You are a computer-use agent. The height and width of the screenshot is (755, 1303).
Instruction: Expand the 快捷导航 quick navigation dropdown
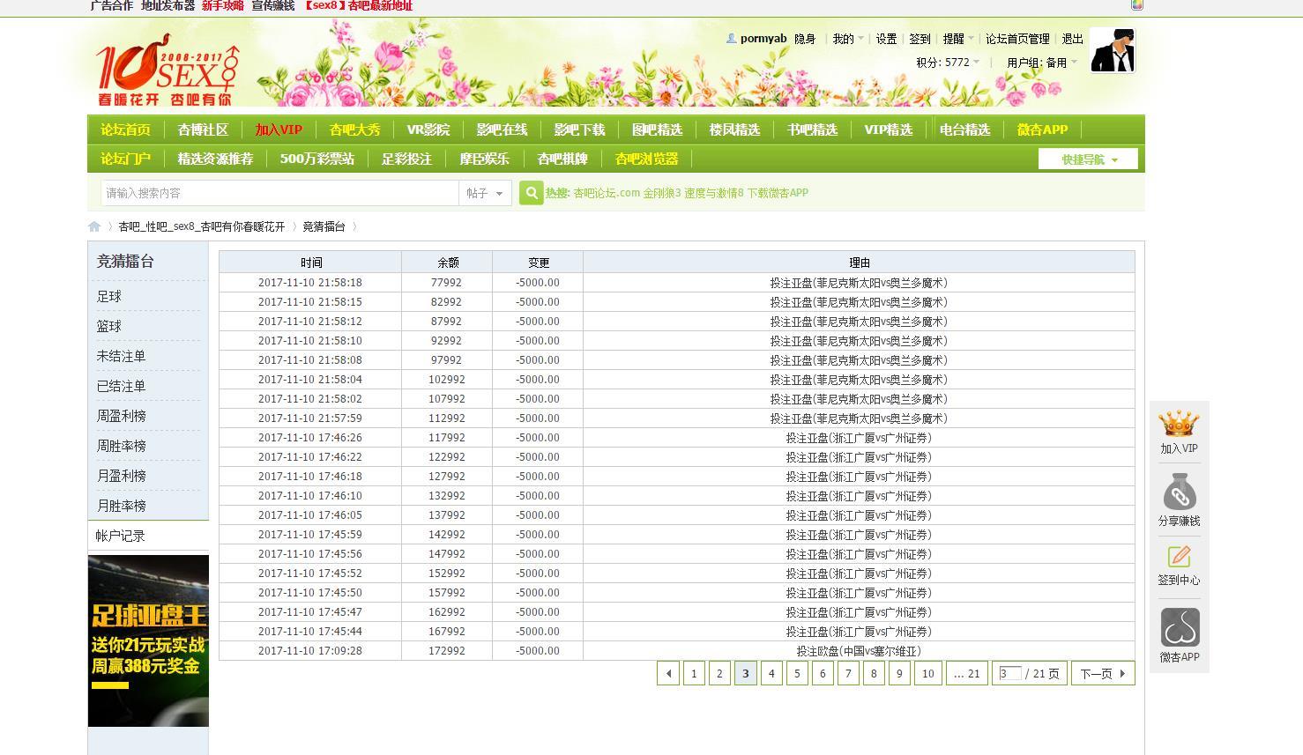click(1088, 159)
